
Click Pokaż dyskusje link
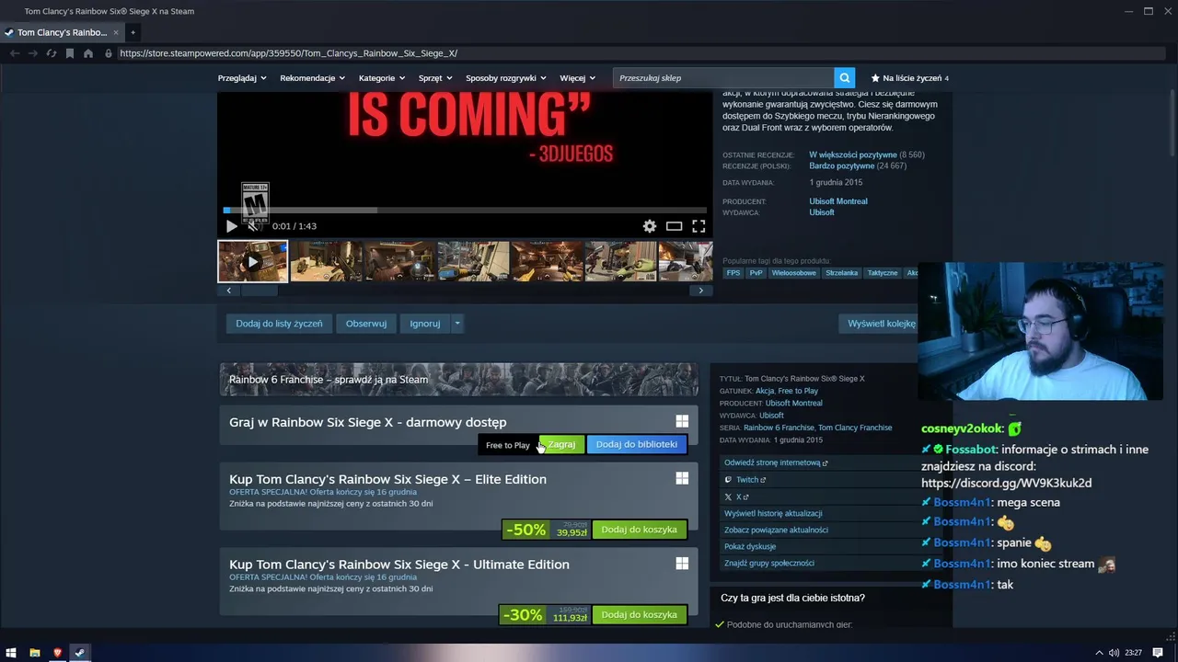coord(750,546)
